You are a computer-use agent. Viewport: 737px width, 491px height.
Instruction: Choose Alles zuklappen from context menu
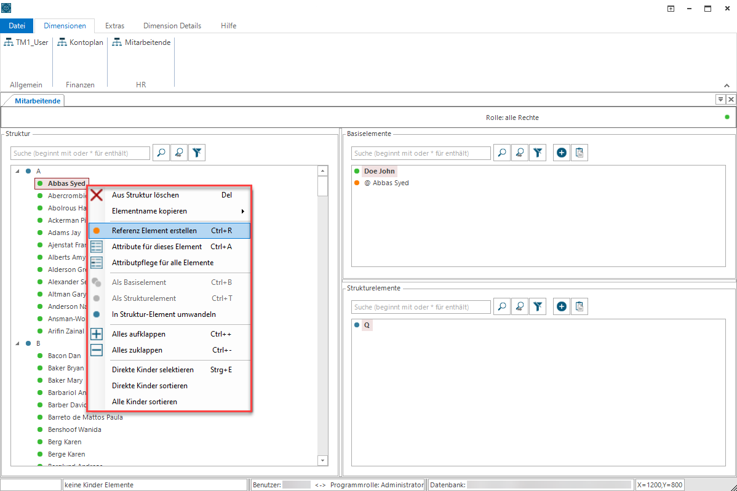click(169, 350)
